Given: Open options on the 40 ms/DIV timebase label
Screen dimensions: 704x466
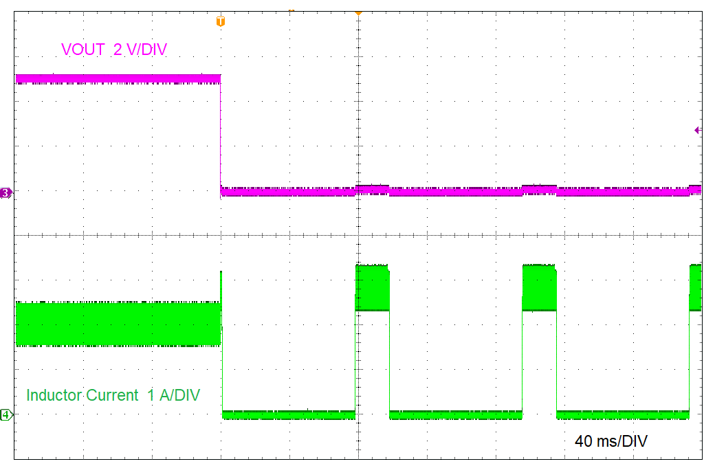Looking at the screenshot, I should (611, 441).
